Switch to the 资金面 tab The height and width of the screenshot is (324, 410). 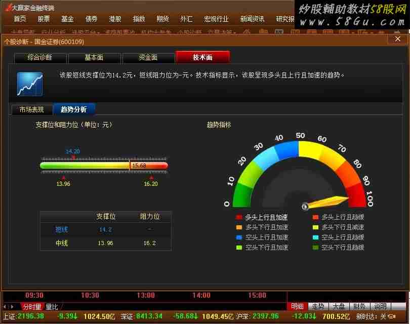[x=148, y=58]
